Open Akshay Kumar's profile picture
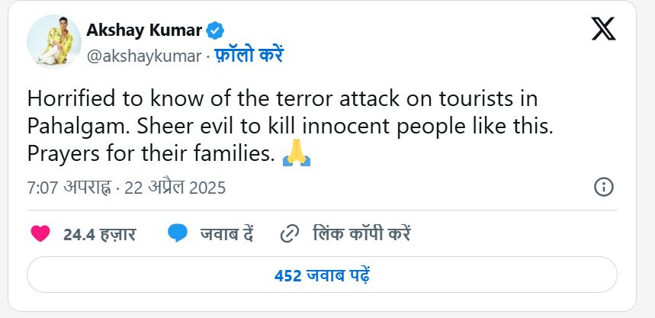The height and width of the screenshot is (318, 655). (53, 41)
